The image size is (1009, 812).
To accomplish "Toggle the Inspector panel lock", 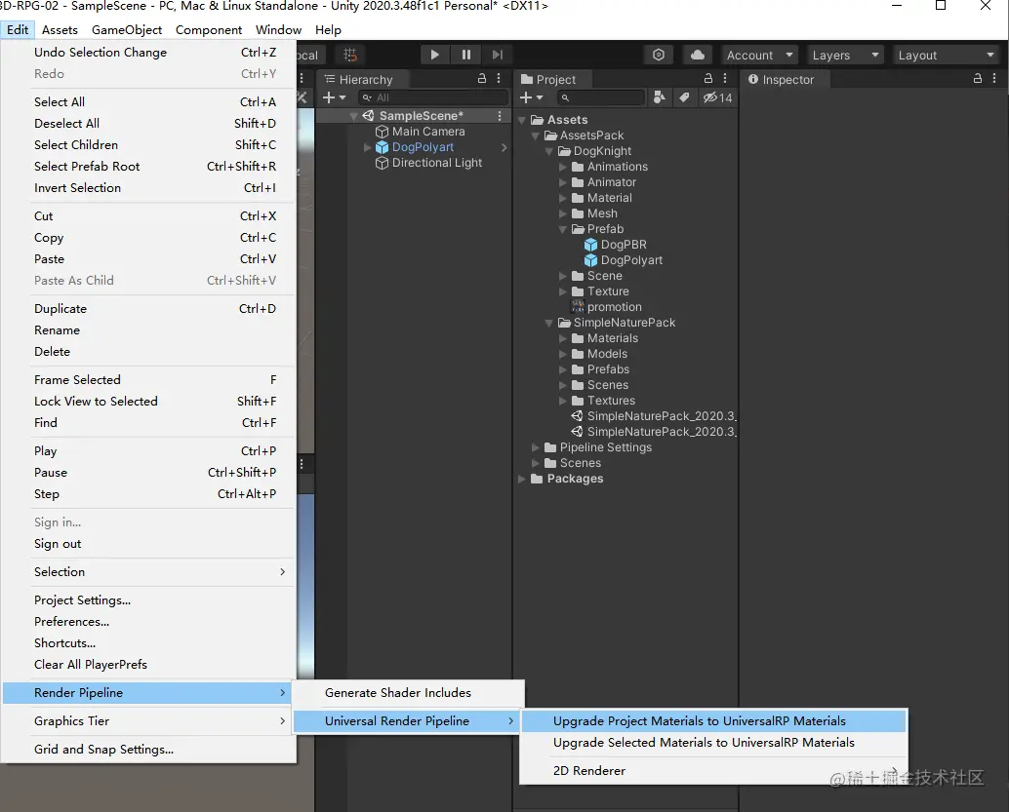I will coord(978,78).
